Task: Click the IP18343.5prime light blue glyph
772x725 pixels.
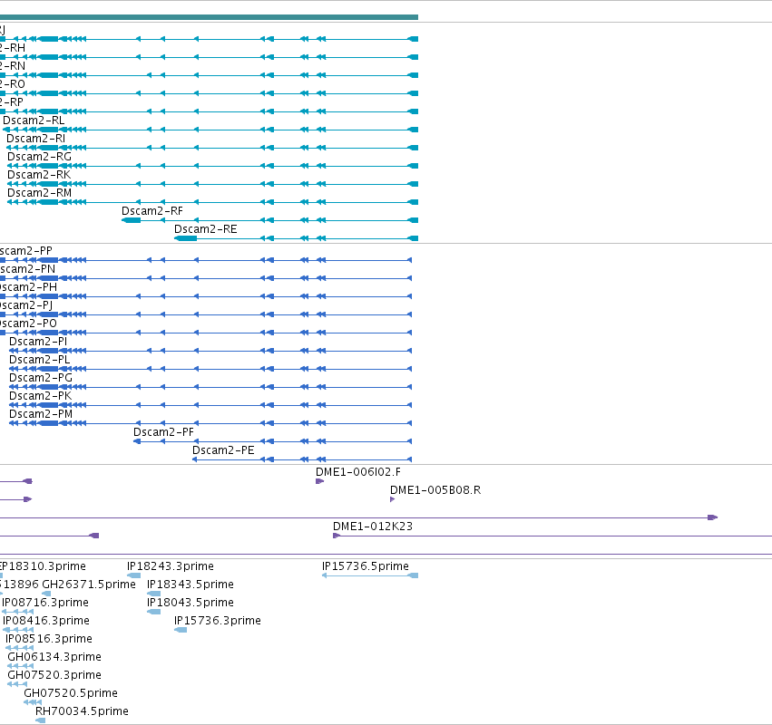Action: pyautogui.click(x=153, y=594)
